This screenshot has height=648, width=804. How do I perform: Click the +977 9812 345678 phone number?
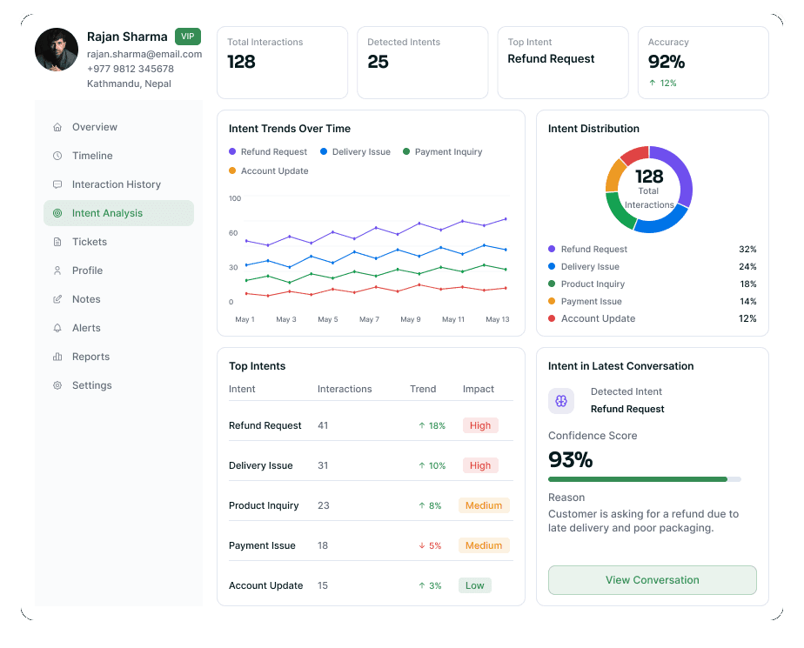point(131,69)
